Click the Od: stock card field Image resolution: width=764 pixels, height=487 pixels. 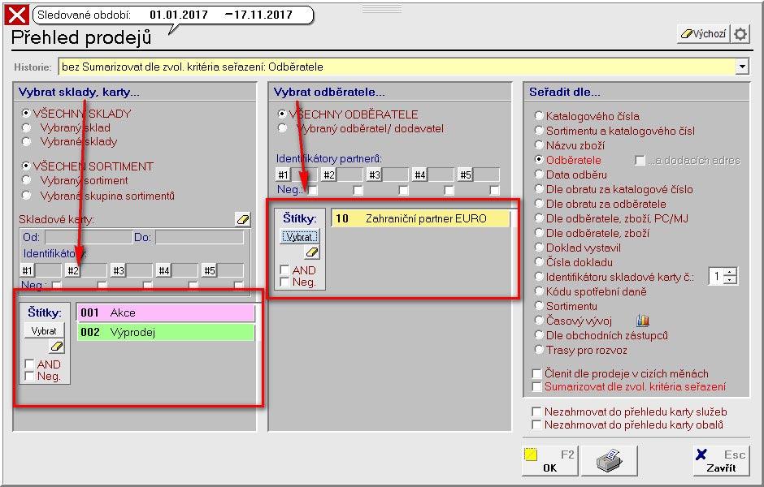coord(88,238)
